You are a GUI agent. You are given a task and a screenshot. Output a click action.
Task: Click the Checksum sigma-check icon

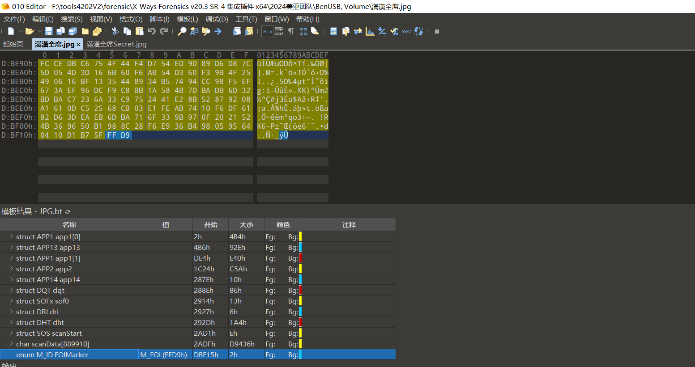pos(394,31)
